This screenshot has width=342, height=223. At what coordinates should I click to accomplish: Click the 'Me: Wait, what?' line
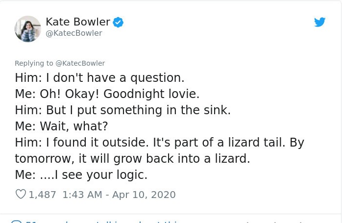(61, 126)
